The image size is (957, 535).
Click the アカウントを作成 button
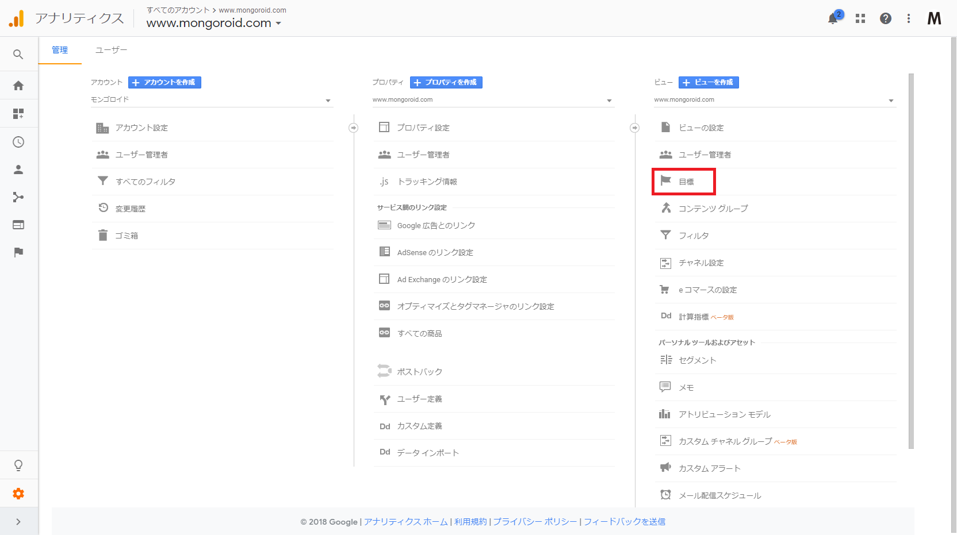click(x=164, y=83)
